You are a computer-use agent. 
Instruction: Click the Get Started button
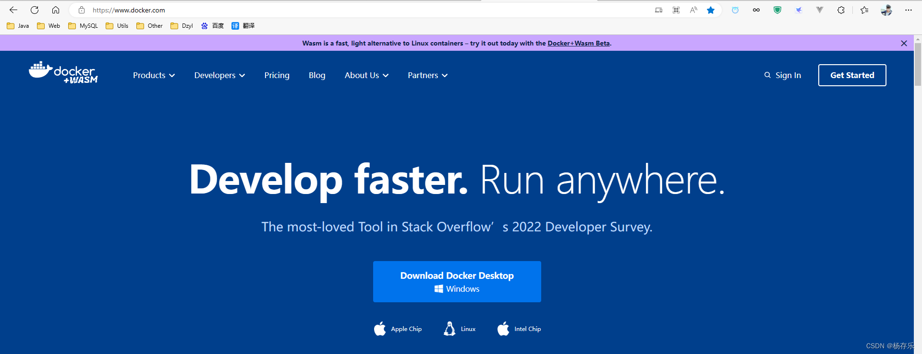(852, 75)
